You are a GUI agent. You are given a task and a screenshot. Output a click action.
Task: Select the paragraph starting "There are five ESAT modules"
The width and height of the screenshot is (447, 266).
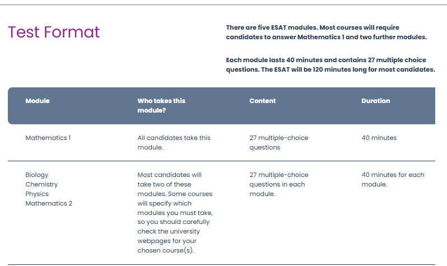coord(326,32)
